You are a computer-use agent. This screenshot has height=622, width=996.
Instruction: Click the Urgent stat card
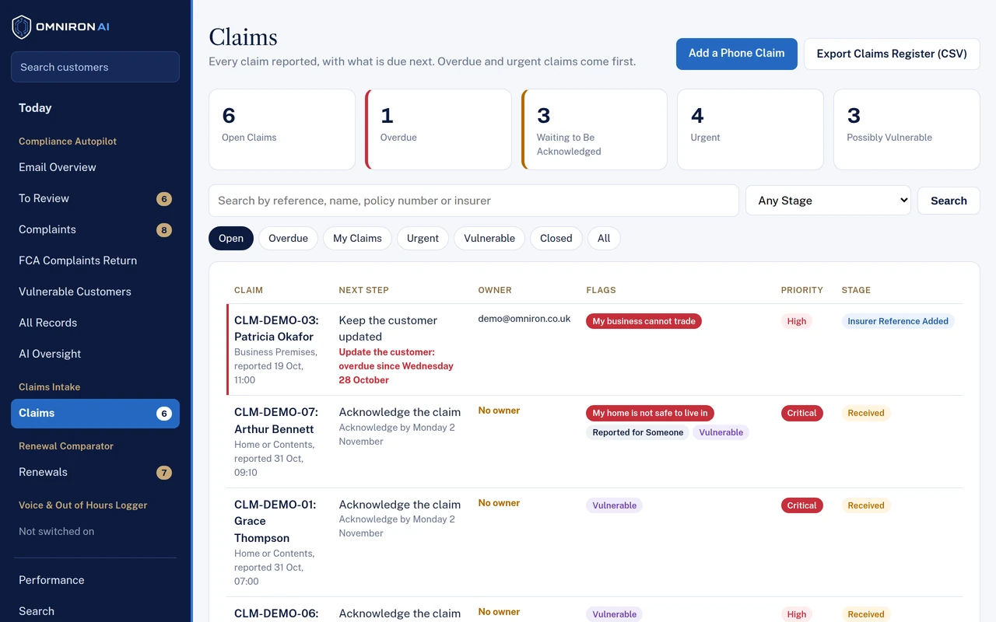tap(750, 129)
